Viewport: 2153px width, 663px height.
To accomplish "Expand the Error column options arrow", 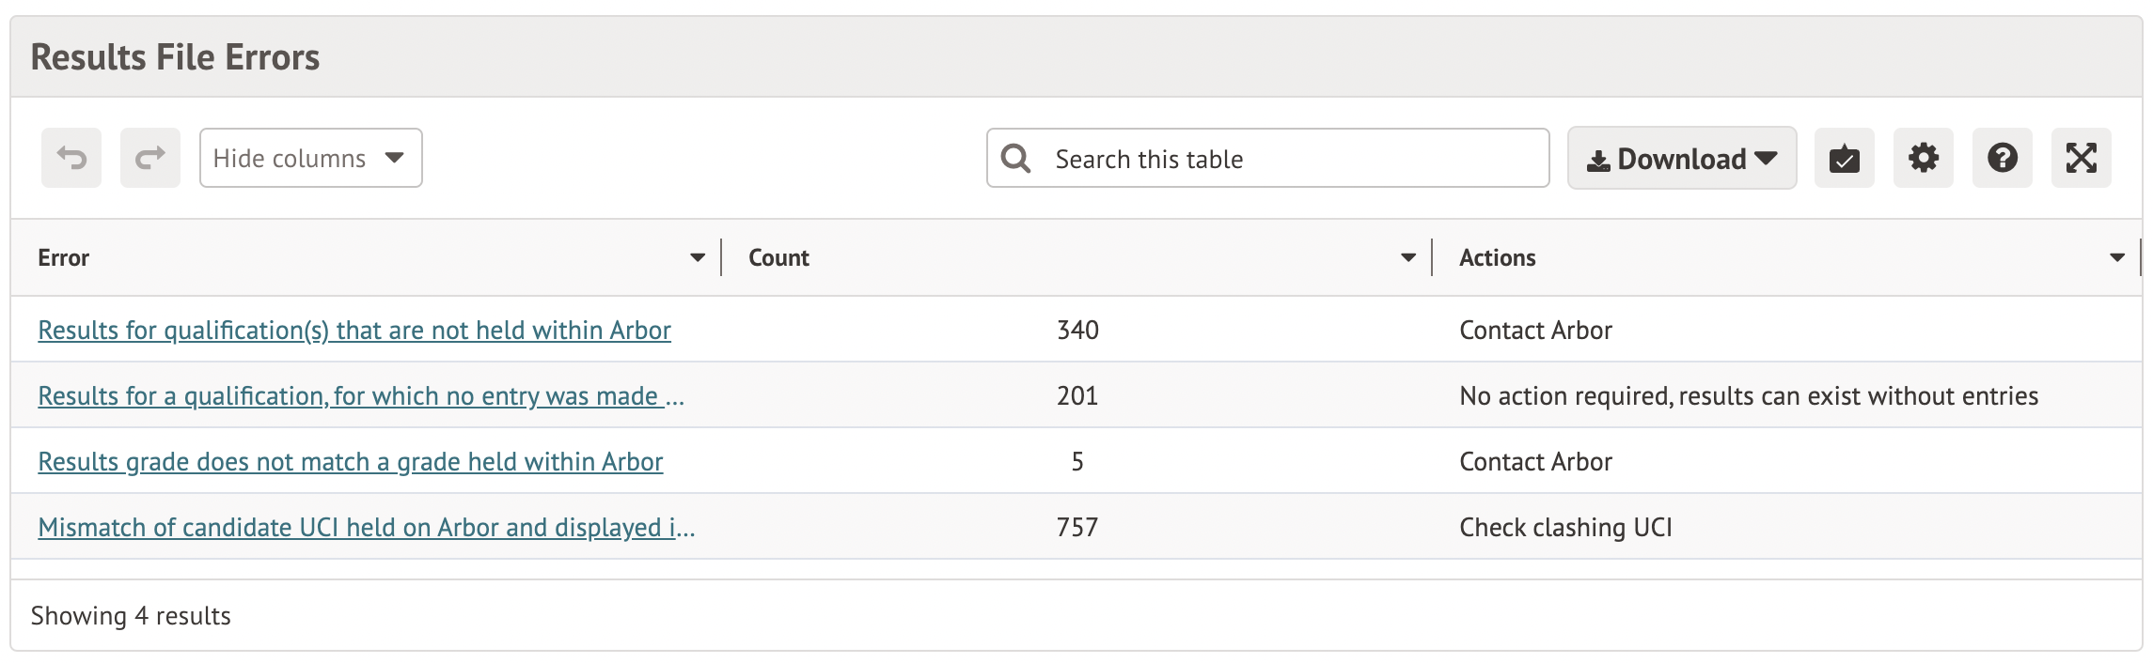I will [697, 258].
